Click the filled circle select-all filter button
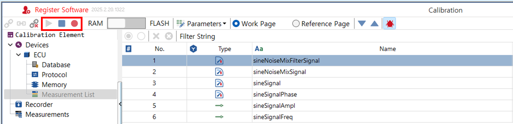This screenshot has height=124, width=513. click(128, 36)
